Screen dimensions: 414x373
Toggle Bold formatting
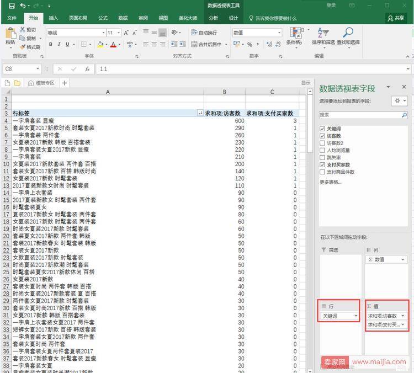(x=51, y=44)
